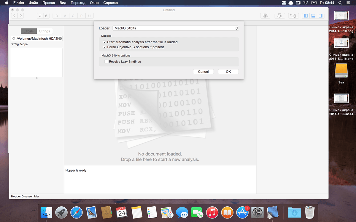
Task: Open Launchpad rocket in the Dock
Action: 61,213
